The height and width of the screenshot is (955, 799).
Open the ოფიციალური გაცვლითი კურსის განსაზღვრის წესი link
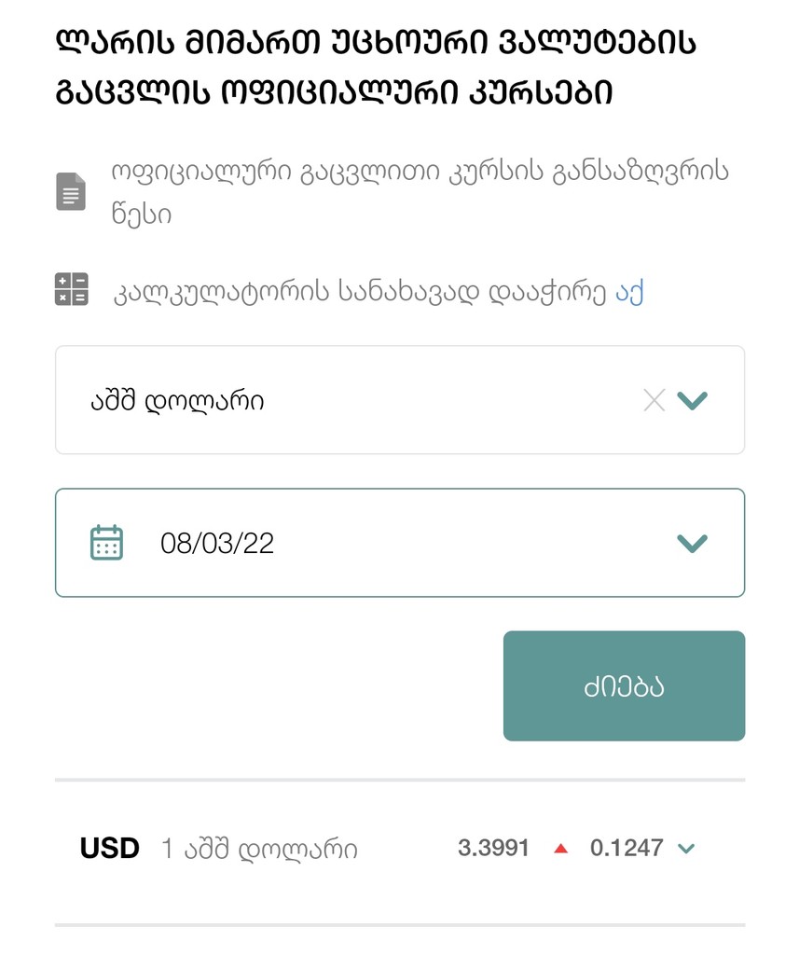[x=420, y=193]
